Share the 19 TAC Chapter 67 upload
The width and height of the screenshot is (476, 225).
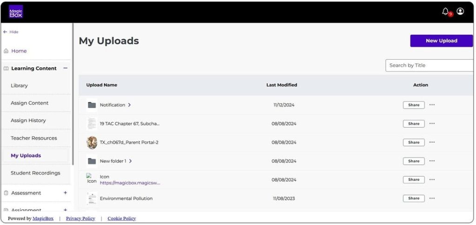(413, 124)
